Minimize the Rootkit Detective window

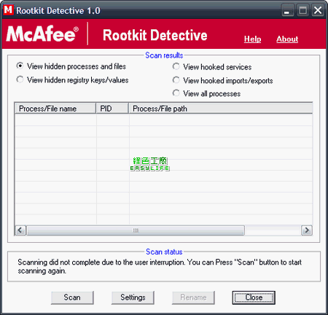pos(288,10)
